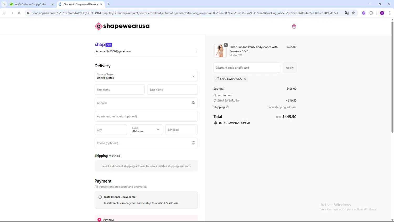Stop loading the page
The image size is (394, 222).
(19, 13)
